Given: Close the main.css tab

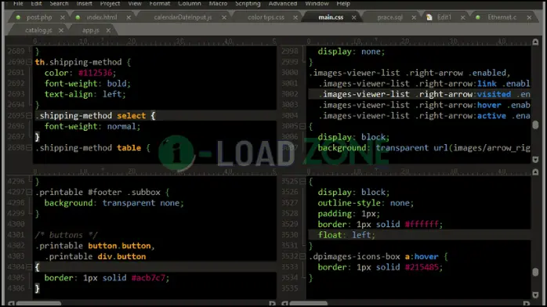Looking at the screenshot, I should [x=353, y=17].
